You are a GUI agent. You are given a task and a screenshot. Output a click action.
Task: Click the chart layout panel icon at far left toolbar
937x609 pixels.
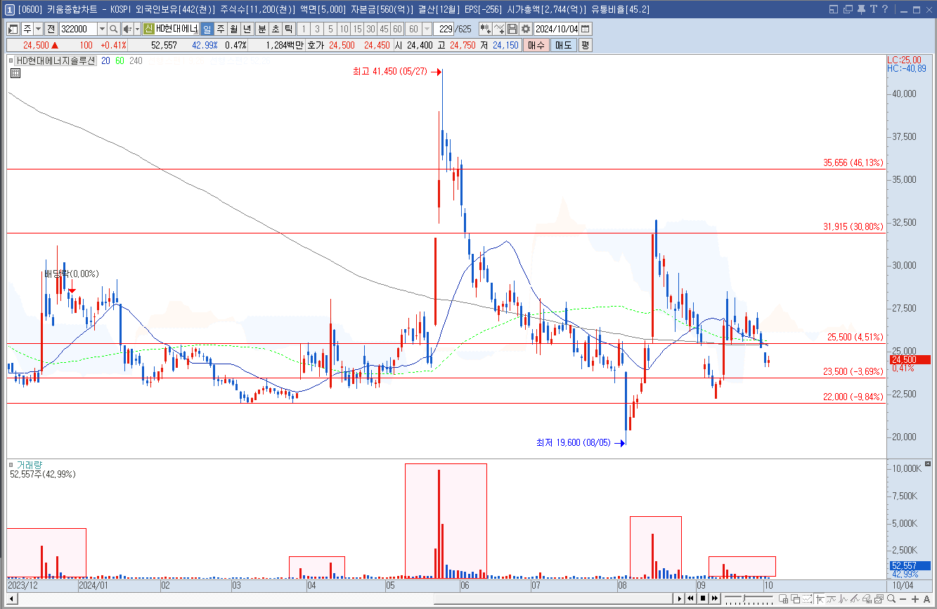[13, 29]
